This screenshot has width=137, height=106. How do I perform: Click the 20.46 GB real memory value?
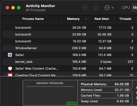point(104,34)
